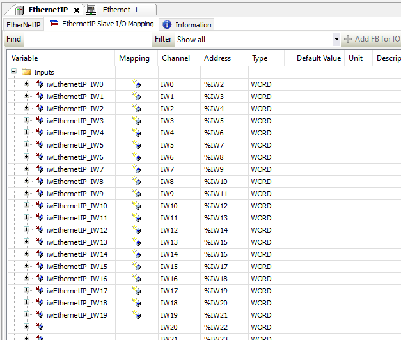Expand the iwEthernetIP_IW9 row
401x340 pixels.
pyautogui.click(x=26, y=193)
